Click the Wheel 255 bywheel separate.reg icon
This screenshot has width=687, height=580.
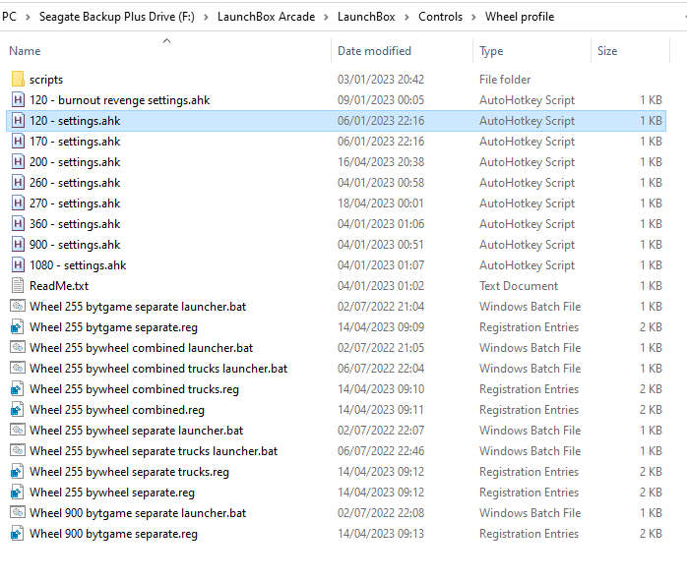17,492
